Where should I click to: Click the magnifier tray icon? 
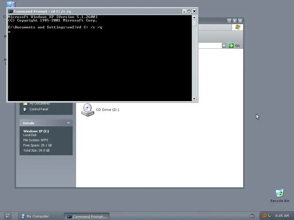(x=264, y=216)
